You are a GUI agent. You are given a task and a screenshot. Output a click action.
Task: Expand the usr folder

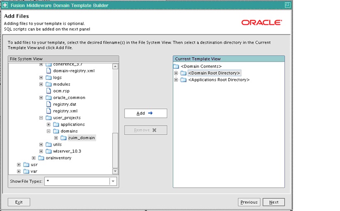(x=19, y=165)
